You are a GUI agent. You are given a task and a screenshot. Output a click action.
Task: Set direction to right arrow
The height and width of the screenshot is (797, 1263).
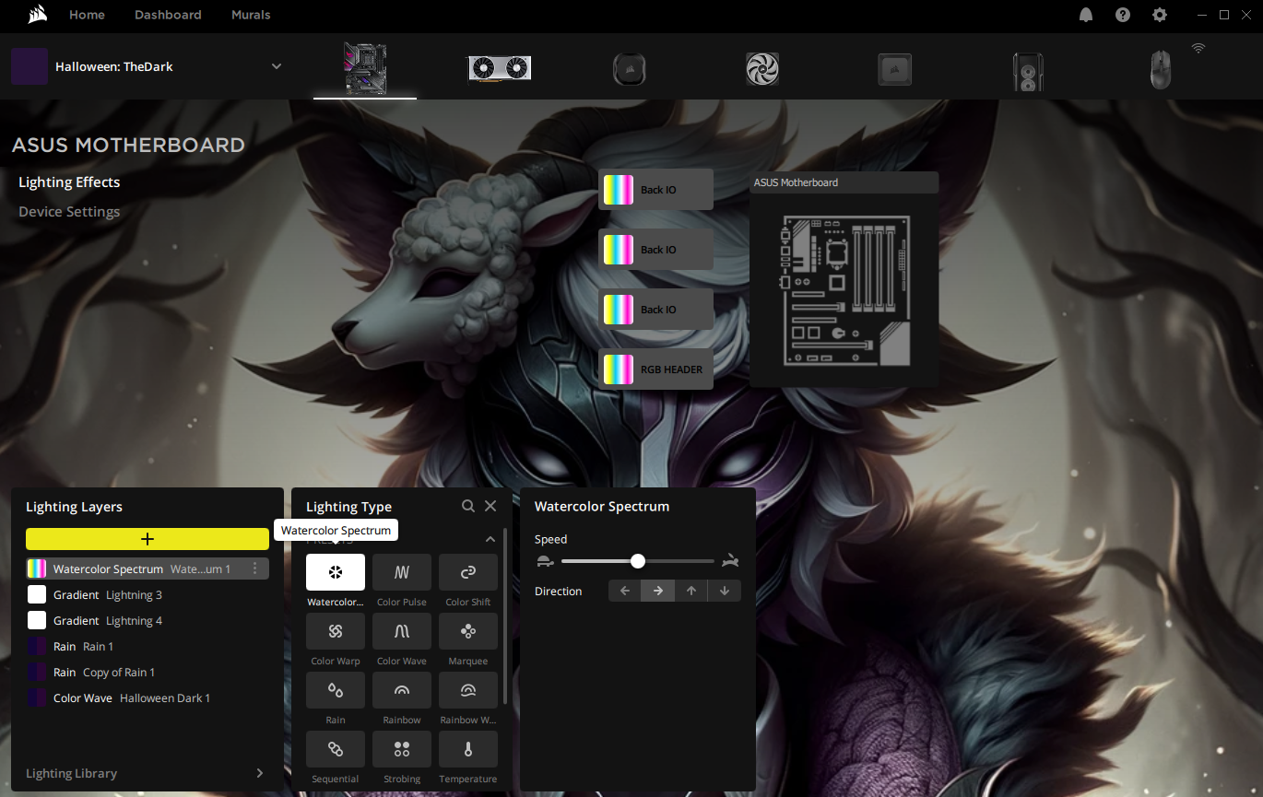pyautogui.click(x=658, y=591)
